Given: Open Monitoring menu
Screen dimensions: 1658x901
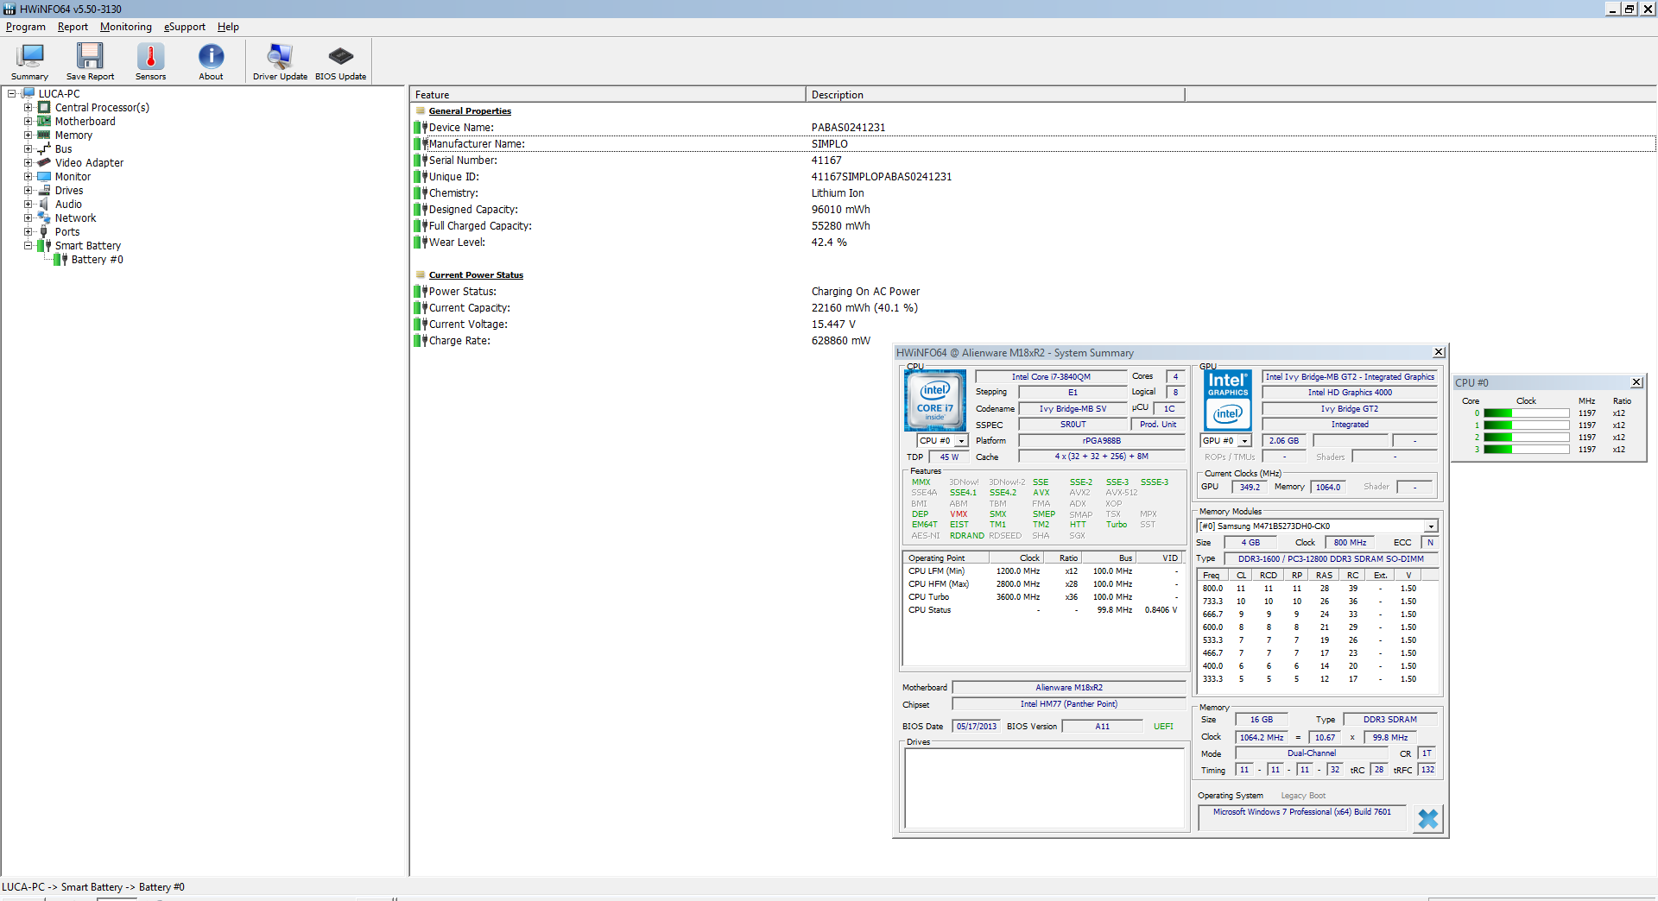Looking at the screenshot, I should click(x=126, y=27).
